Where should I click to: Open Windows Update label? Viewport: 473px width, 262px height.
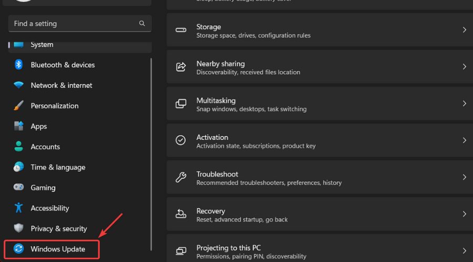(58, 249)
